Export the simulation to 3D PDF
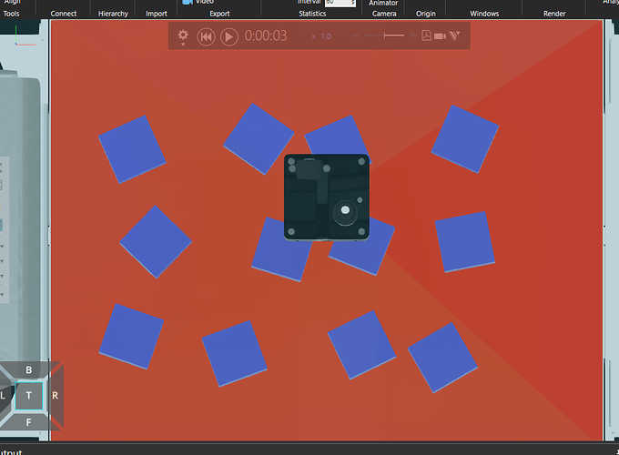Image resolution: width=619 pixels, height=455 pixels. pos(426,35)
